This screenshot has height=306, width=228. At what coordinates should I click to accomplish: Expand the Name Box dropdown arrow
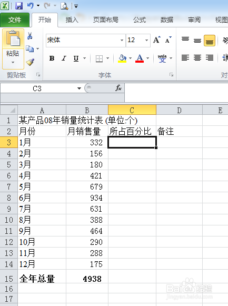tap(79, 88)
